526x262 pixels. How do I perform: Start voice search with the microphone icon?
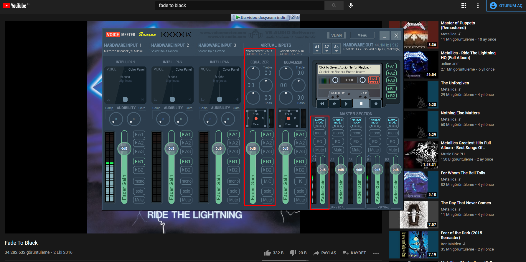click(351, 6)
